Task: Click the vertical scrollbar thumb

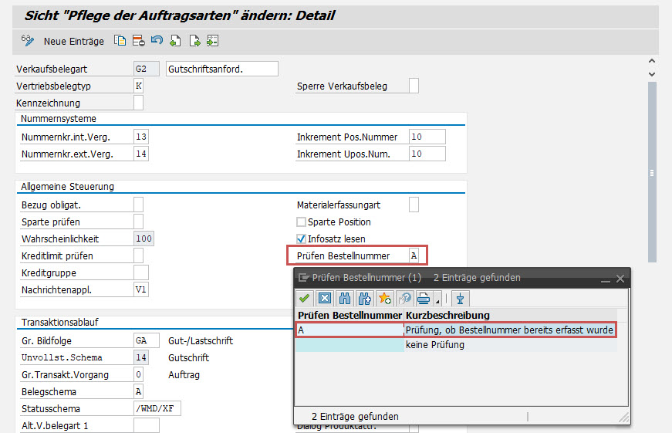Action: tap(652, 172)
